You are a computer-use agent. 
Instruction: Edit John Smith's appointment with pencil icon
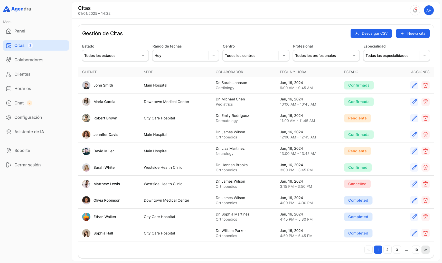(414, 85)
